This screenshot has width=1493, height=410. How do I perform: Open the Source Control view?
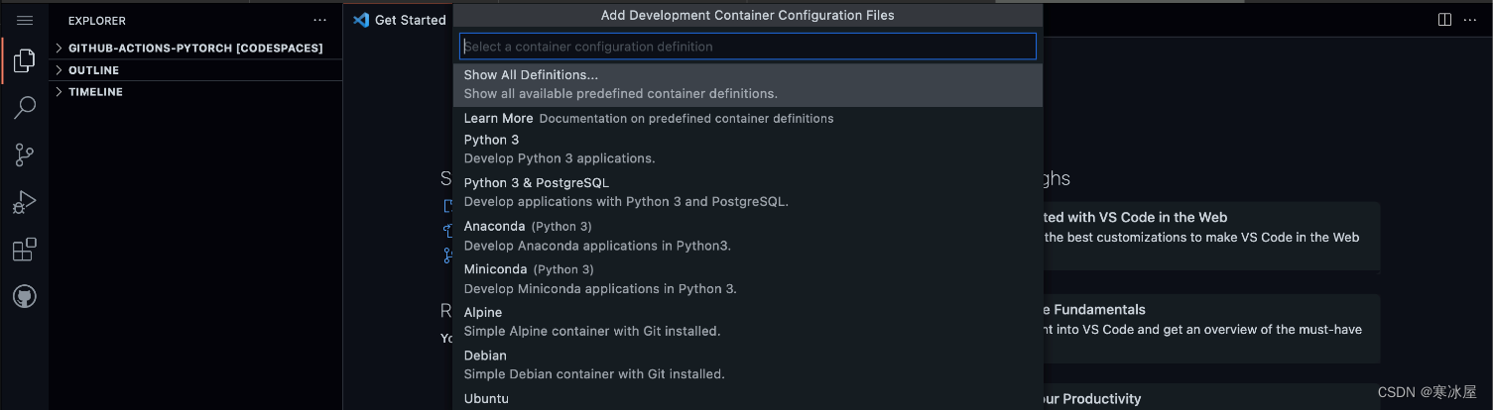coord(25,154)
